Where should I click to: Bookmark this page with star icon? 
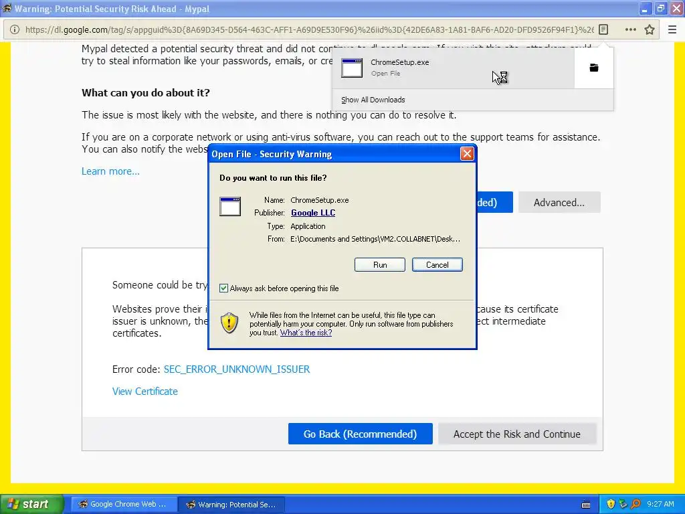[x=650, y=29]
